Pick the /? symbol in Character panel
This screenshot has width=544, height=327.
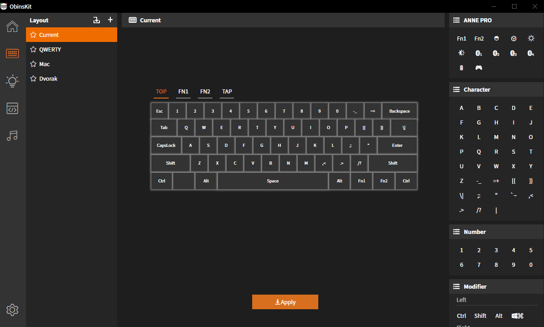pyautogui.click(x=479, y=210)
